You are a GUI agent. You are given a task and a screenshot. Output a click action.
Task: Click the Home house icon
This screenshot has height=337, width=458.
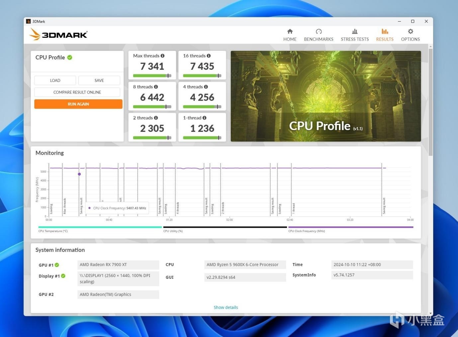click(290, 32)
